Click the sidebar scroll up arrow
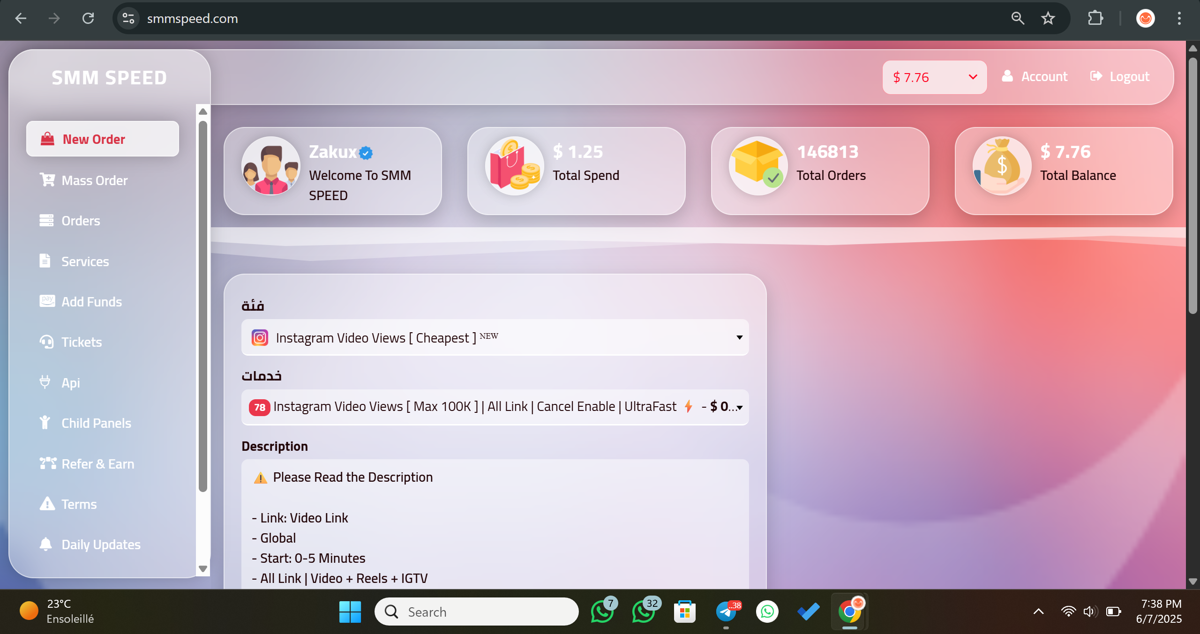Screen dimensions: 1200x634 coord(203,112)
